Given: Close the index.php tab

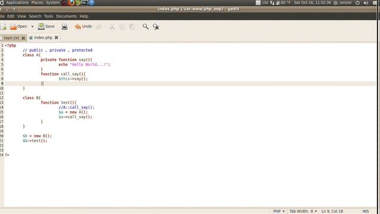Looking at the screenshot, I should [x=56, y=37].
